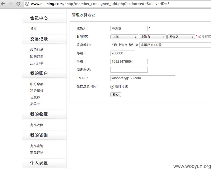Click the 交易记录 section header

click(39, 39)
